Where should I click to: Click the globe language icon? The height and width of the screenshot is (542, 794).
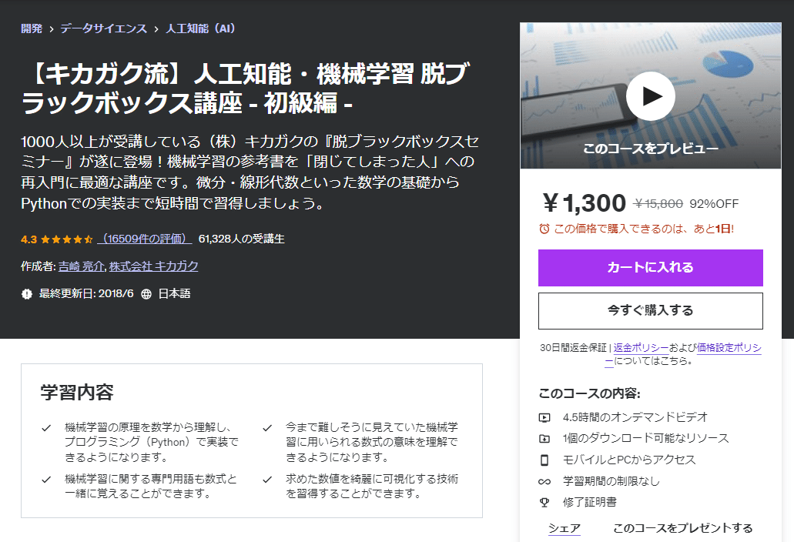146,294
